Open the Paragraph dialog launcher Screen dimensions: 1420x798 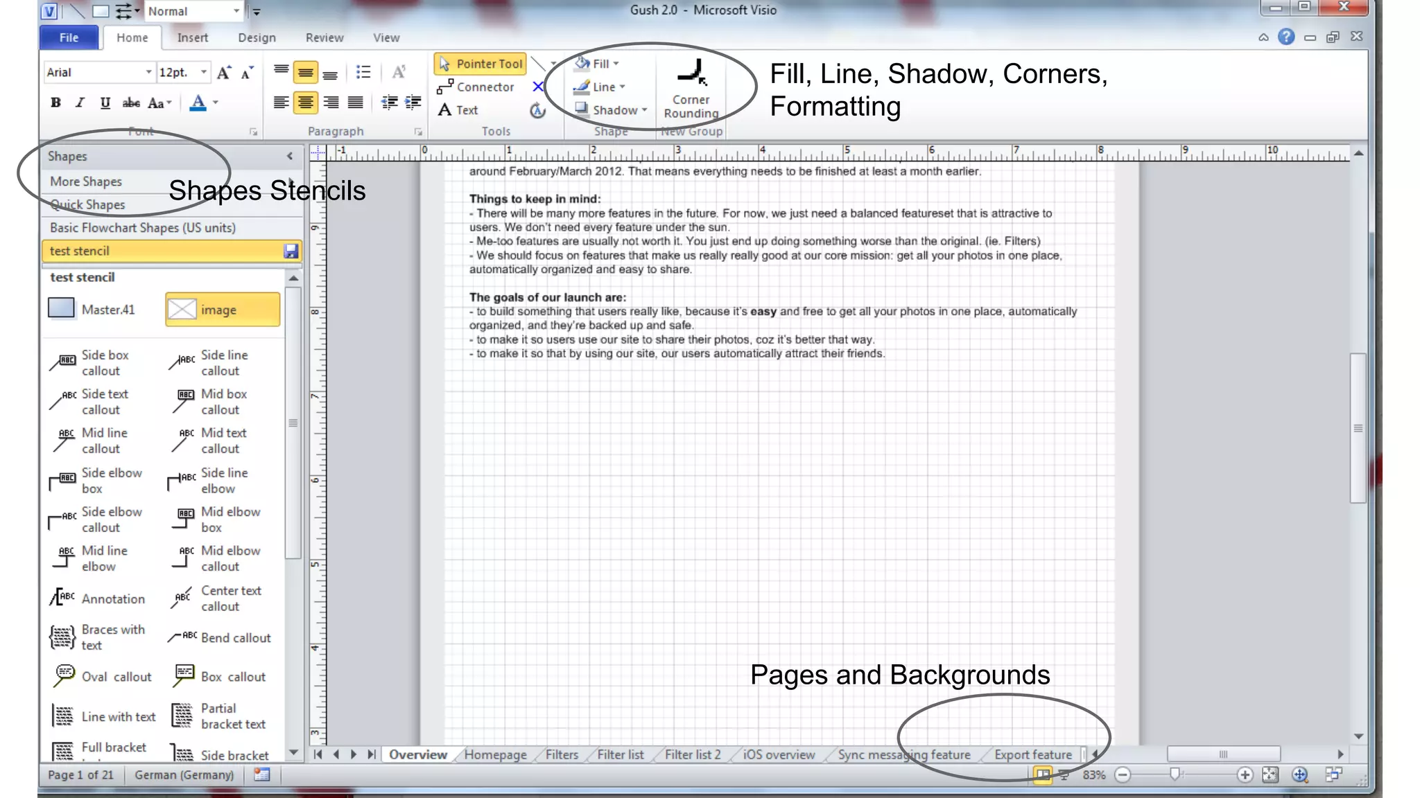tap(418, 132)
